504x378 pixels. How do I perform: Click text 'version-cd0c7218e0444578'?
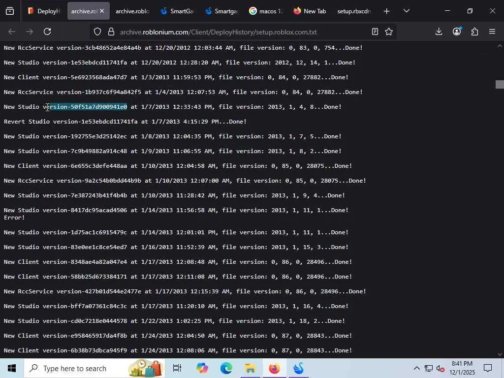pyautogui.click(x=85, y=321)
